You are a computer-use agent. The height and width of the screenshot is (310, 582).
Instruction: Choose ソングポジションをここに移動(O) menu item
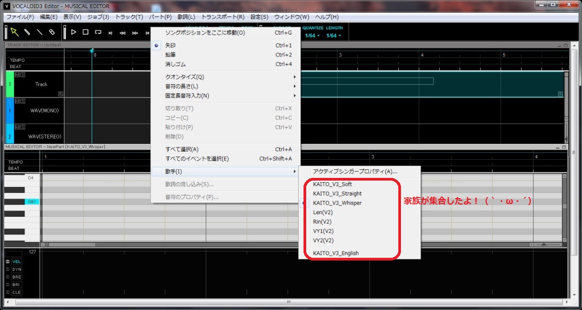(225, 32)
